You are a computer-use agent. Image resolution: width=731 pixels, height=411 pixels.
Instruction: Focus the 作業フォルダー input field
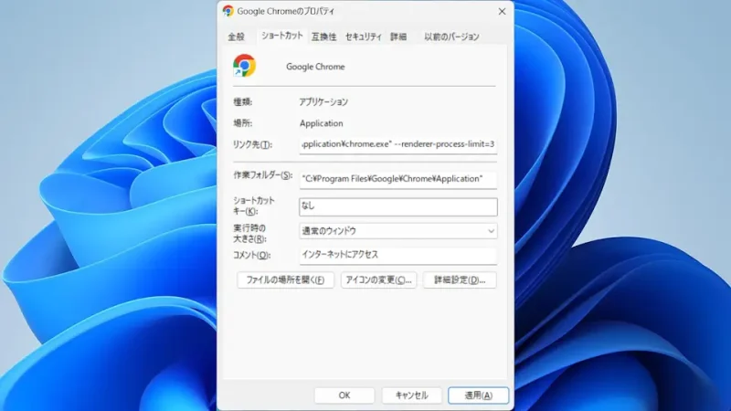pos(398,179)
